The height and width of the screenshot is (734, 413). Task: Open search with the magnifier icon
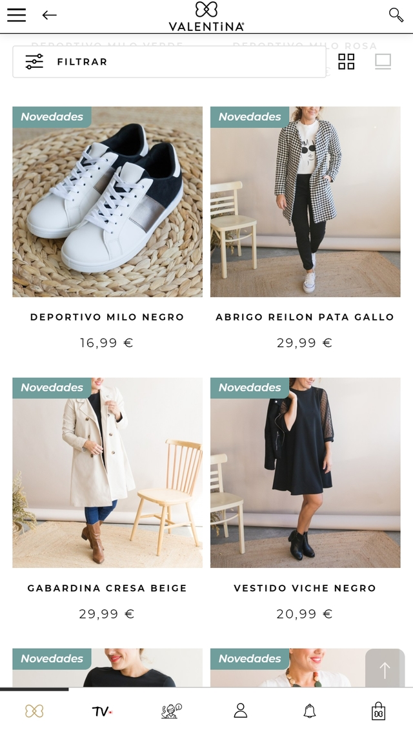pyautogui.click(x=396, y=14)
